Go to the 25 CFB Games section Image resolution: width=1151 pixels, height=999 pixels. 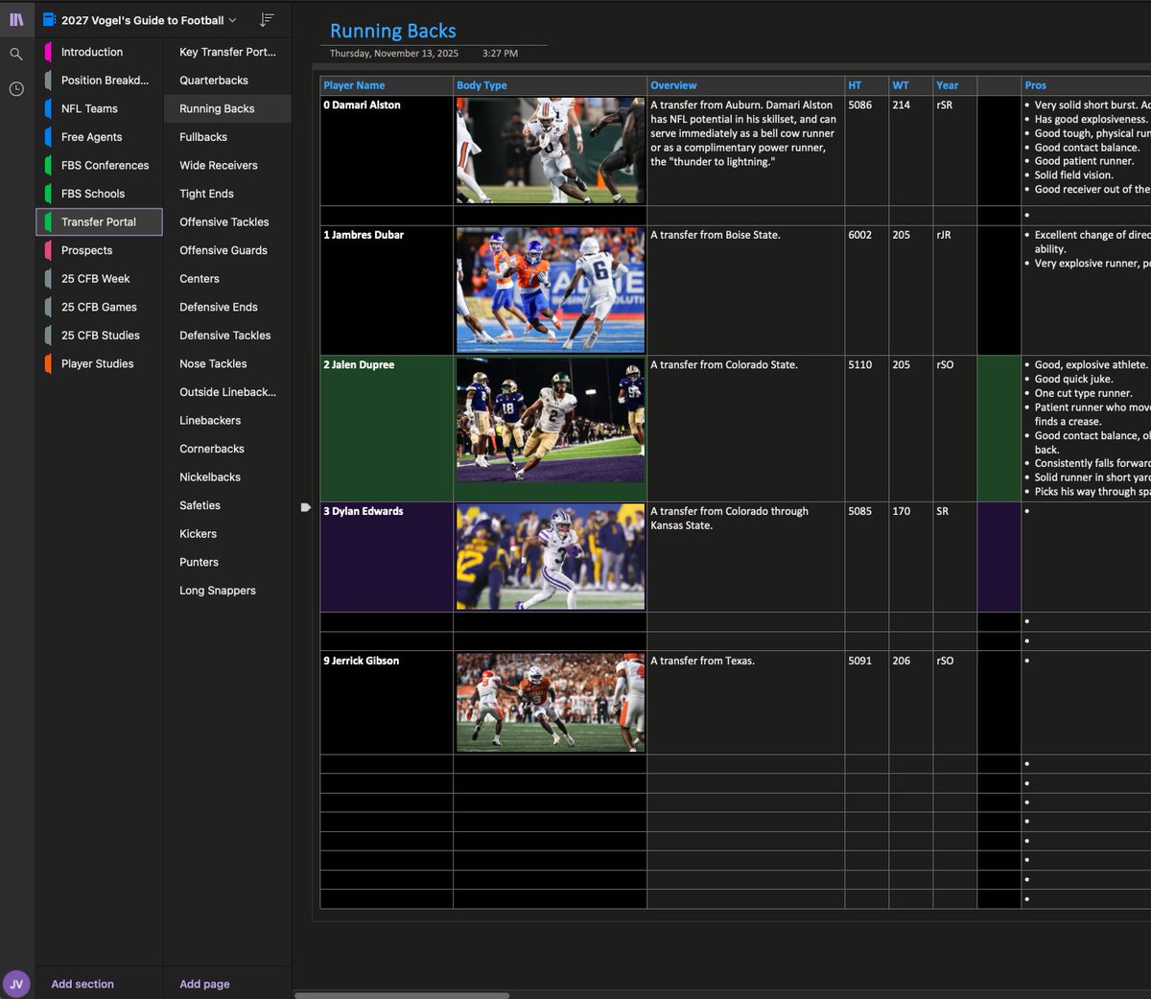(x=99, y=307)
